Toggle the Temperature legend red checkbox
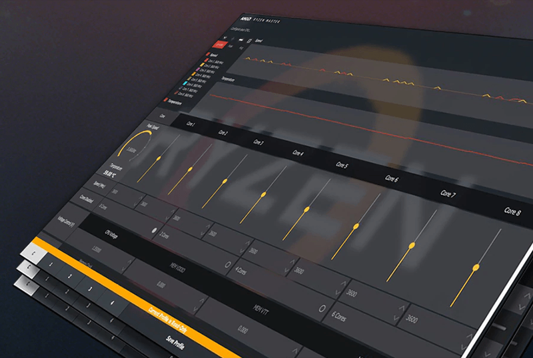Viewport: 533px width, 358px height. point(166,100)
